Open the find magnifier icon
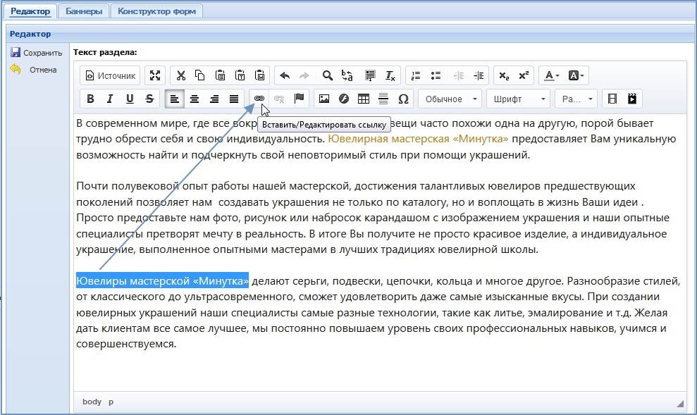Viewport: 697px width, 415px height. (x=327, y=75)
